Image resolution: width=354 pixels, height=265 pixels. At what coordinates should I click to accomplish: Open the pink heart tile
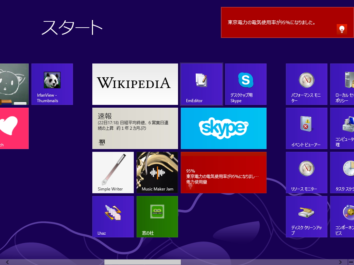point(14,128)
